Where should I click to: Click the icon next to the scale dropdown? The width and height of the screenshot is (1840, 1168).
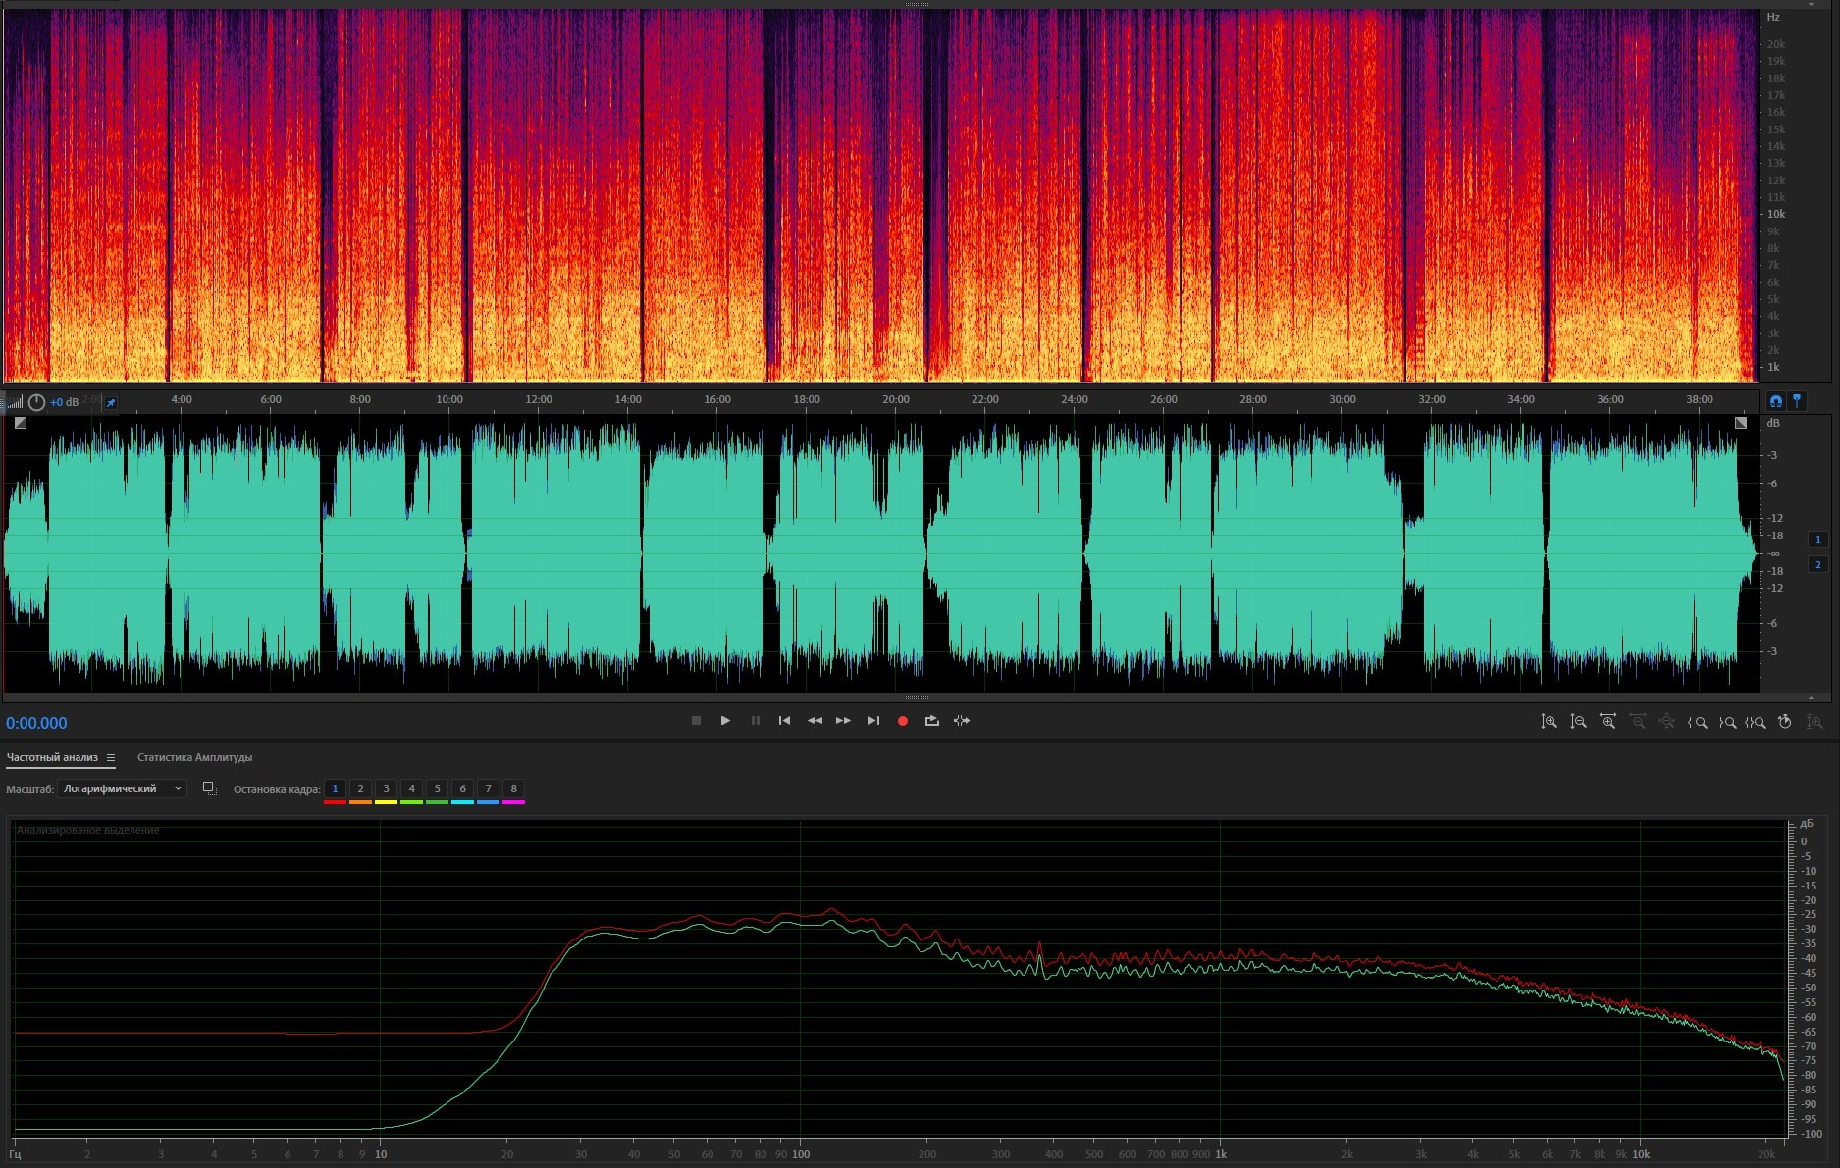(209, 788)
